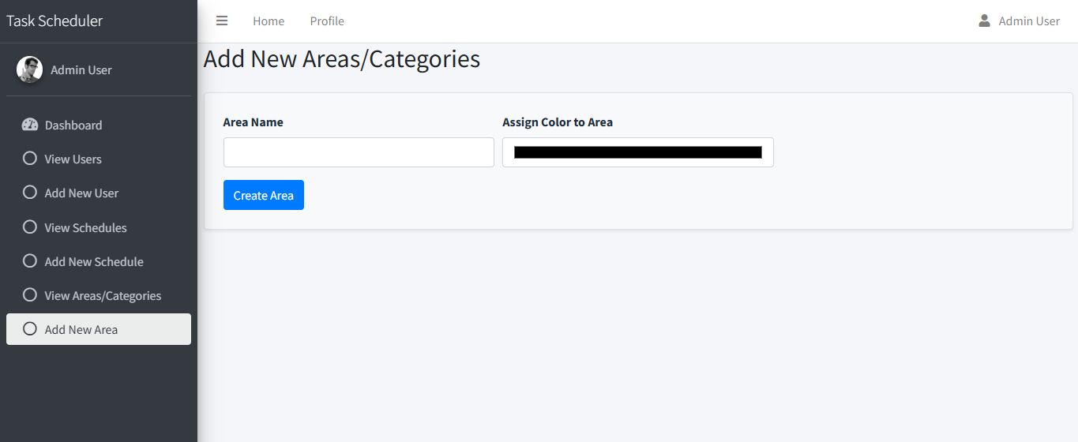This screenshot has height=442, width=1078.
Task: Click the hamburger menu toggle icon
Action: click(222, 21)
